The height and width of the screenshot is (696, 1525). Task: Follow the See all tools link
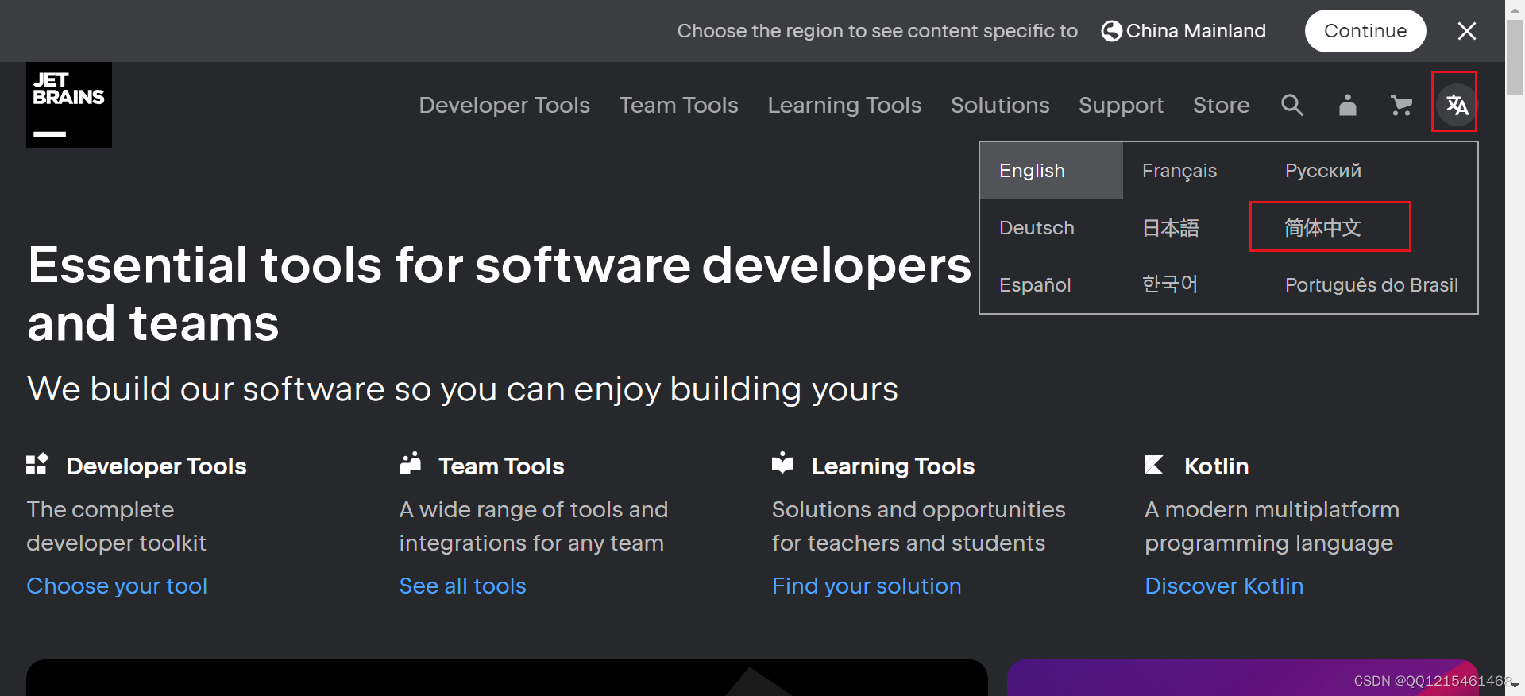(463, 586)
